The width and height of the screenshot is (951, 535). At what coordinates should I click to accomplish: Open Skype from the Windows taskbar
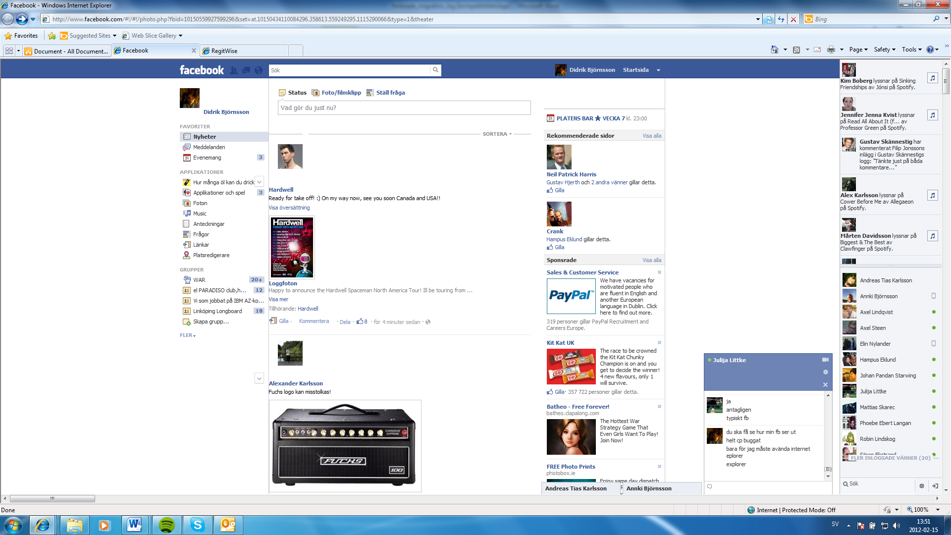pyautogui.click(x=198, y=525)
